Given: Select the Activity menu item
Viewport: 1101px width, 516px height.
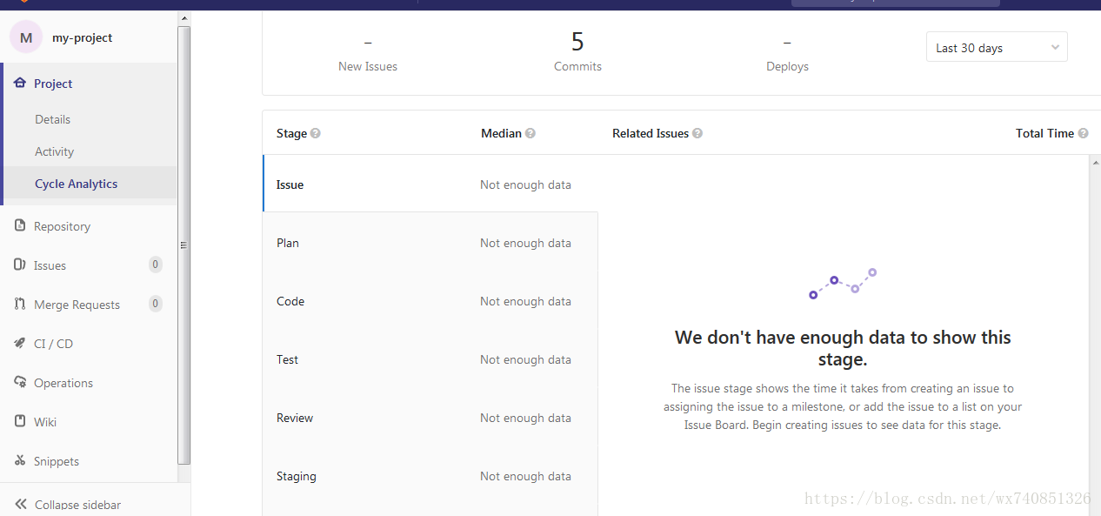Looking at the screenshot, I should coord(55,151).
